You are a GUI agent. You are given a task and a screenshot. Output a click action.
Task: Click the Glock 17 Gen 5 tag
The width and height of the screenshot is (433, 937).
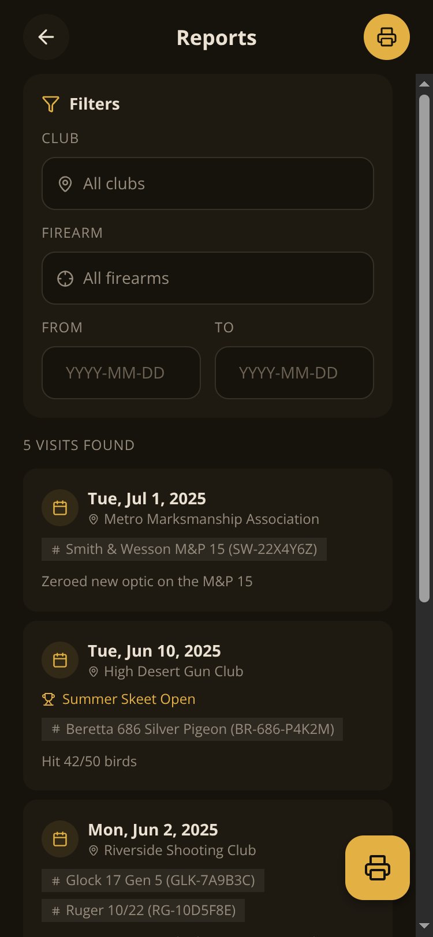[153, 880]
